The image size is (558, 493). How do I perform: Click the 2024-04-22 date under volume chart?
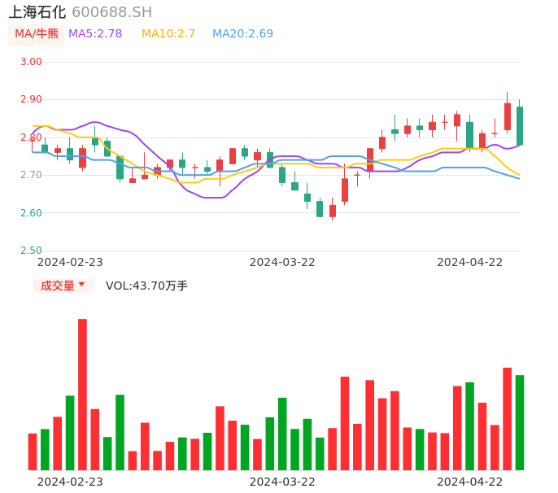470,482
